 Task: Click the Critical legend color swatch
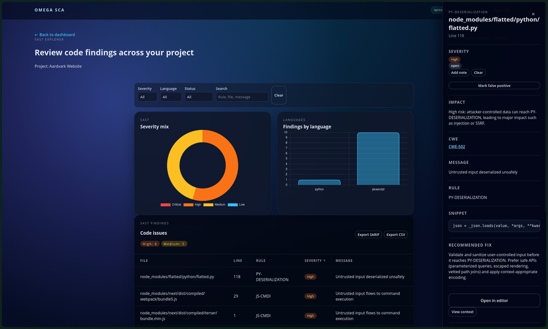(x=165, y=205)
